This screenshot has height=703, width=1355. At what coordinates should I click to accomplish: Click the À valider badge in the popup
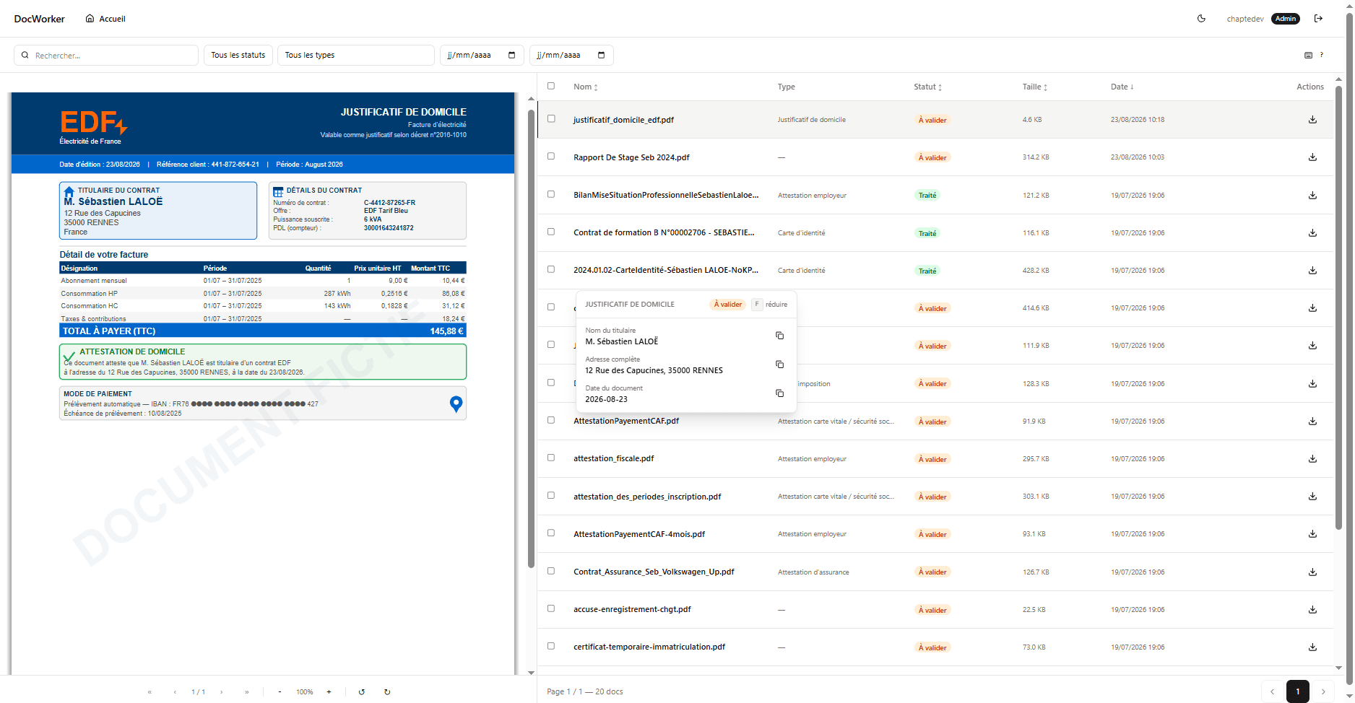point(728,305)
